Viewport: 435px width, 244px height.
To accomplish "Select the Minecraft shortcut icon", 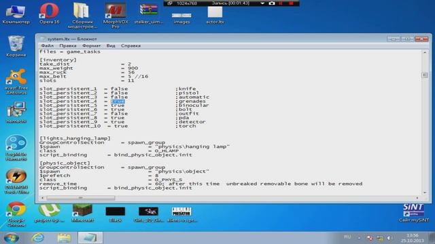I will [82, 213].
